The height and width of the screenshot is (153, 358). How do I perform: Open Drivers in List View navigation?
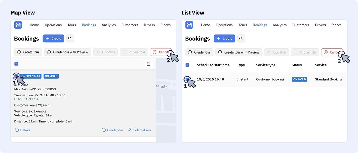pyautogui.click(x=321, y=25)
